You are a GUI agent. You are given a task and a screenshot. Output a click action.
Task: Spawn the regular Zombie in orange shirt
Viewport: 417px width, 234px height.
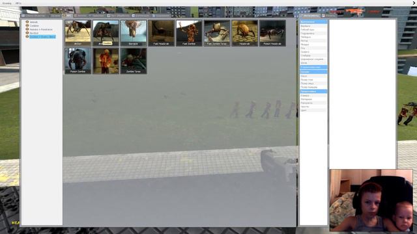tap(106, 60)
